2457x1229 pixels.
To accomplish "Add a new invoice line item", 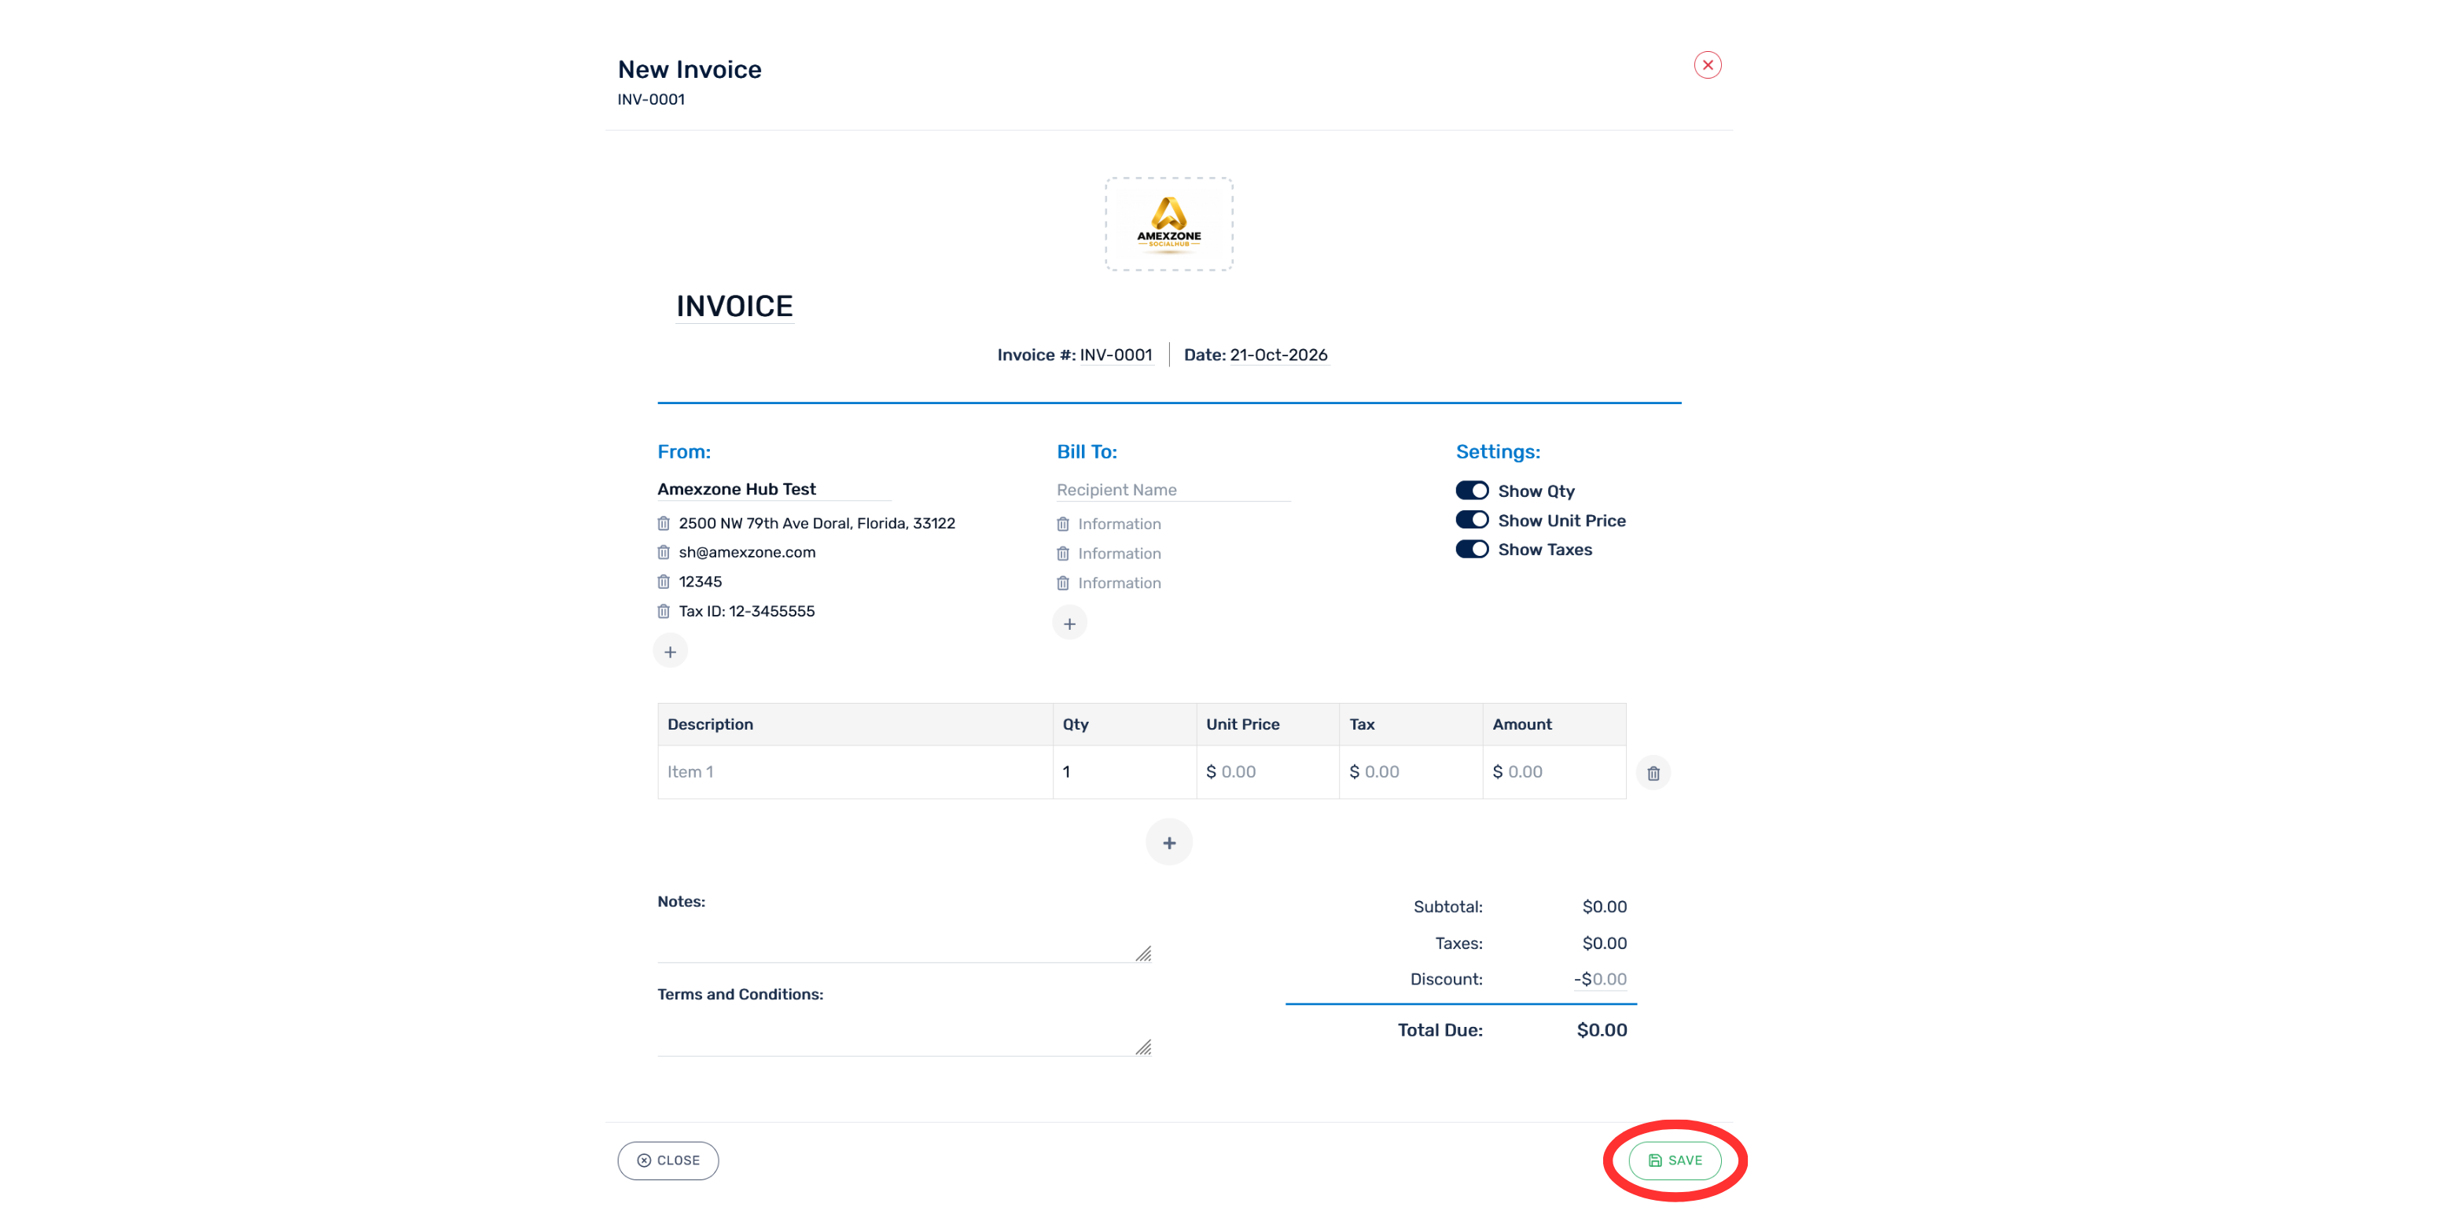I will 1168,843.
